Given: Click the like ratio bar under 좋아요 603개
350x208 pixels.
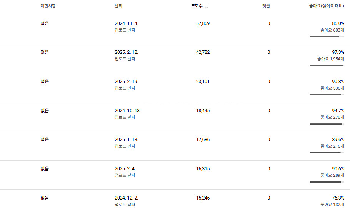Looking at the screenshot, I should [x=327, y=37].
